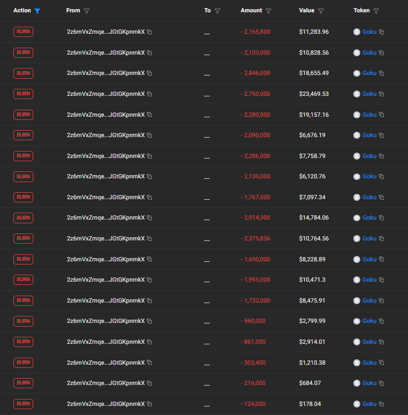Click the BURN badge for -1,767,000
The height and width of the screenshot is (415, 408).
point(23,197)
